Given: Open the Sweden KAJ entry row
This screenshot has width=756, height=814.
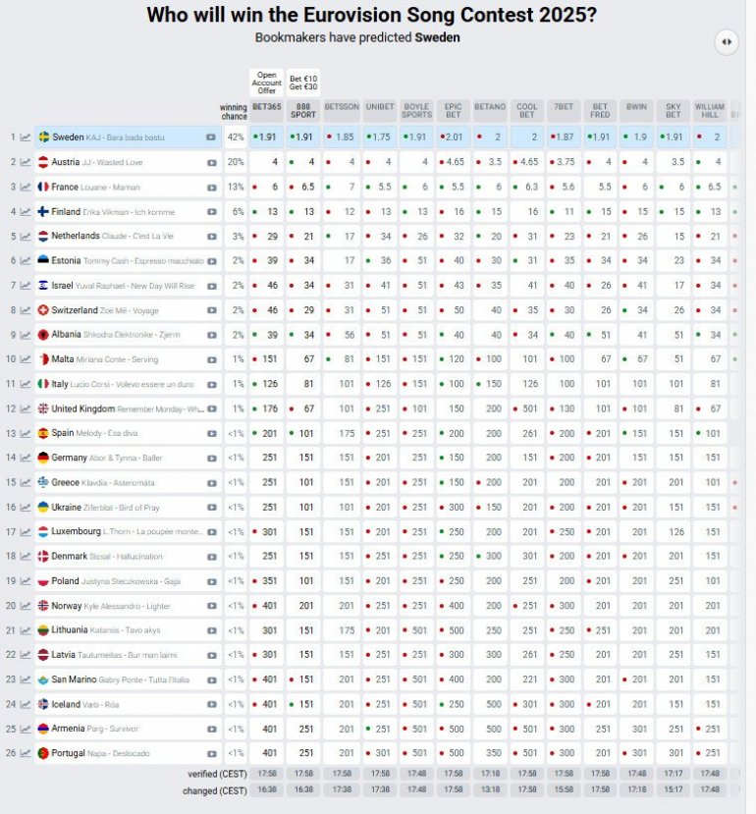Looking at the screenshot, I should (118, 136).
